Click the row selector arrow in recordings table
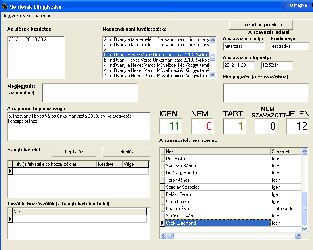Viewport: 313px width, 250px height. [10, 171]
